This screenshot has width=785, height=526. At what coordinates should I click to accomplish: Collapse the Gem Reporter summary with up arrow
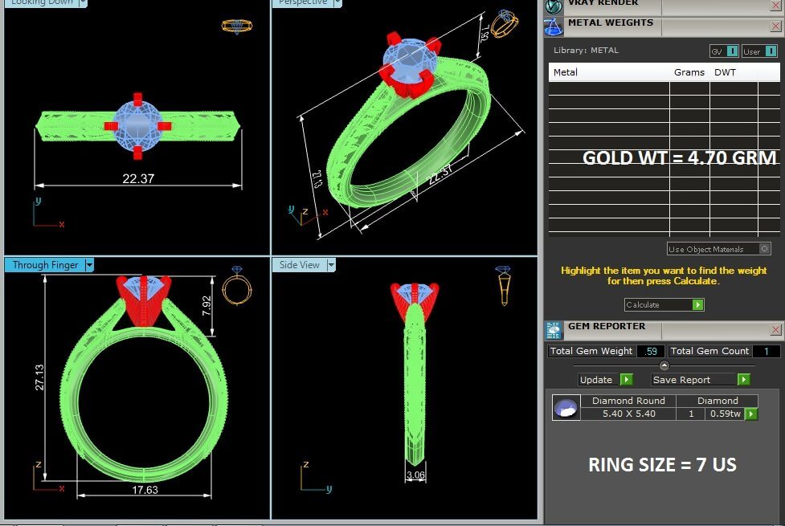664,365
